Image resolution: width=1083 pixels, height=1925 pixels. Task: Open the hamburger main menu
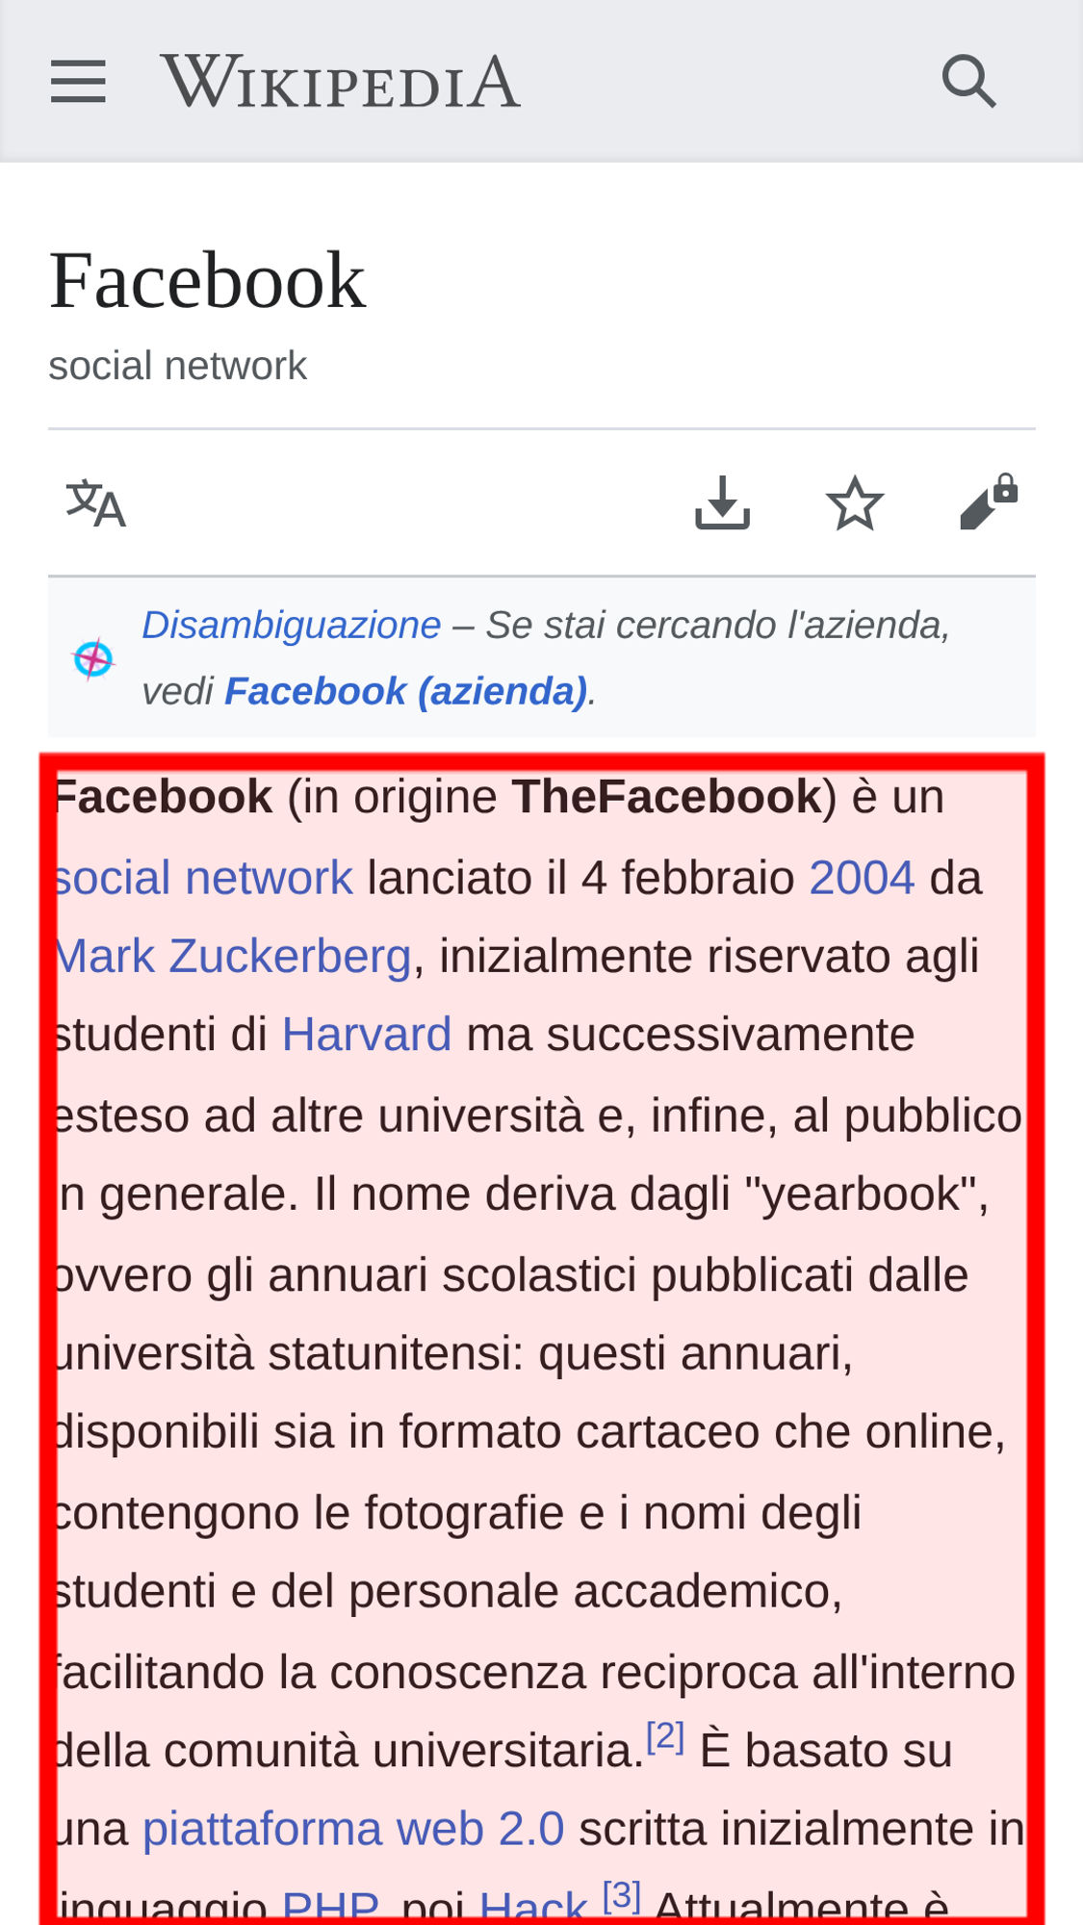click(78, 81)
